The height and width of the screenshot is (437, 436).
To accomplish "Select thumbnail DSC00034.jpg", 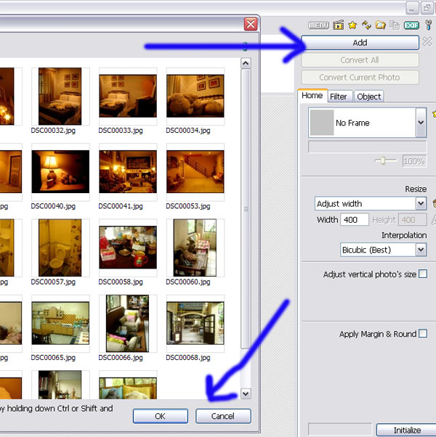I will tap(195, 96).
